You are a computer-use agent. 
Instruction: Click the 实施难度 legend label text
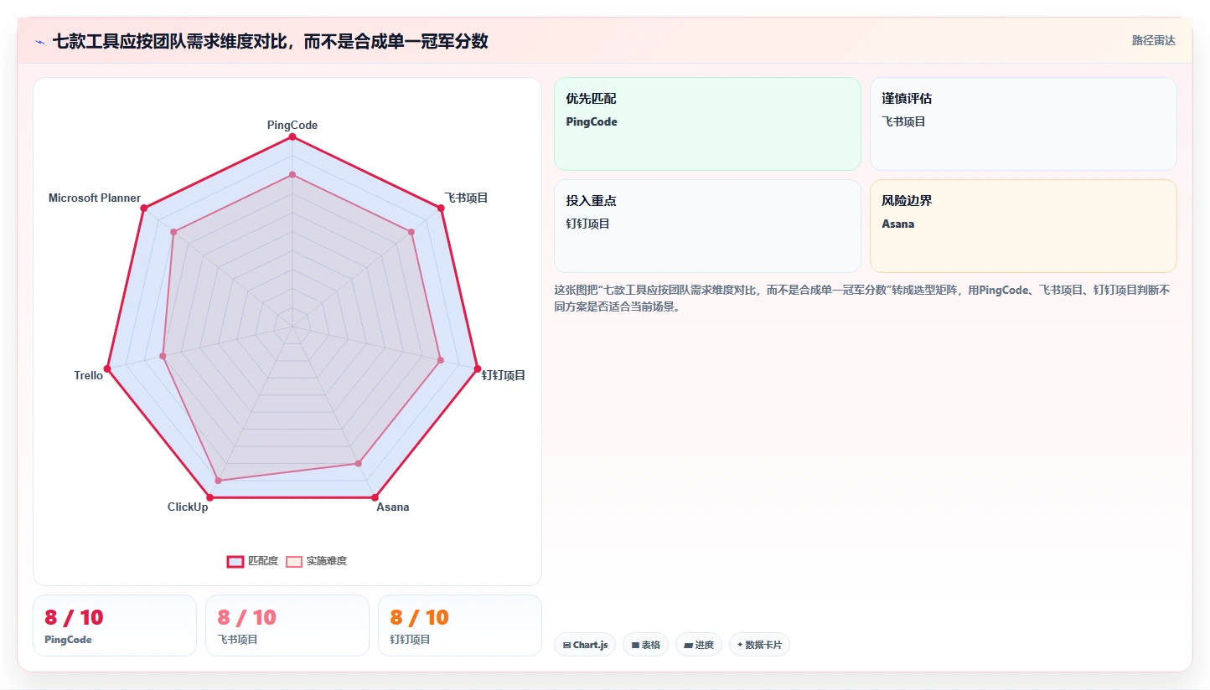[327, 561]
